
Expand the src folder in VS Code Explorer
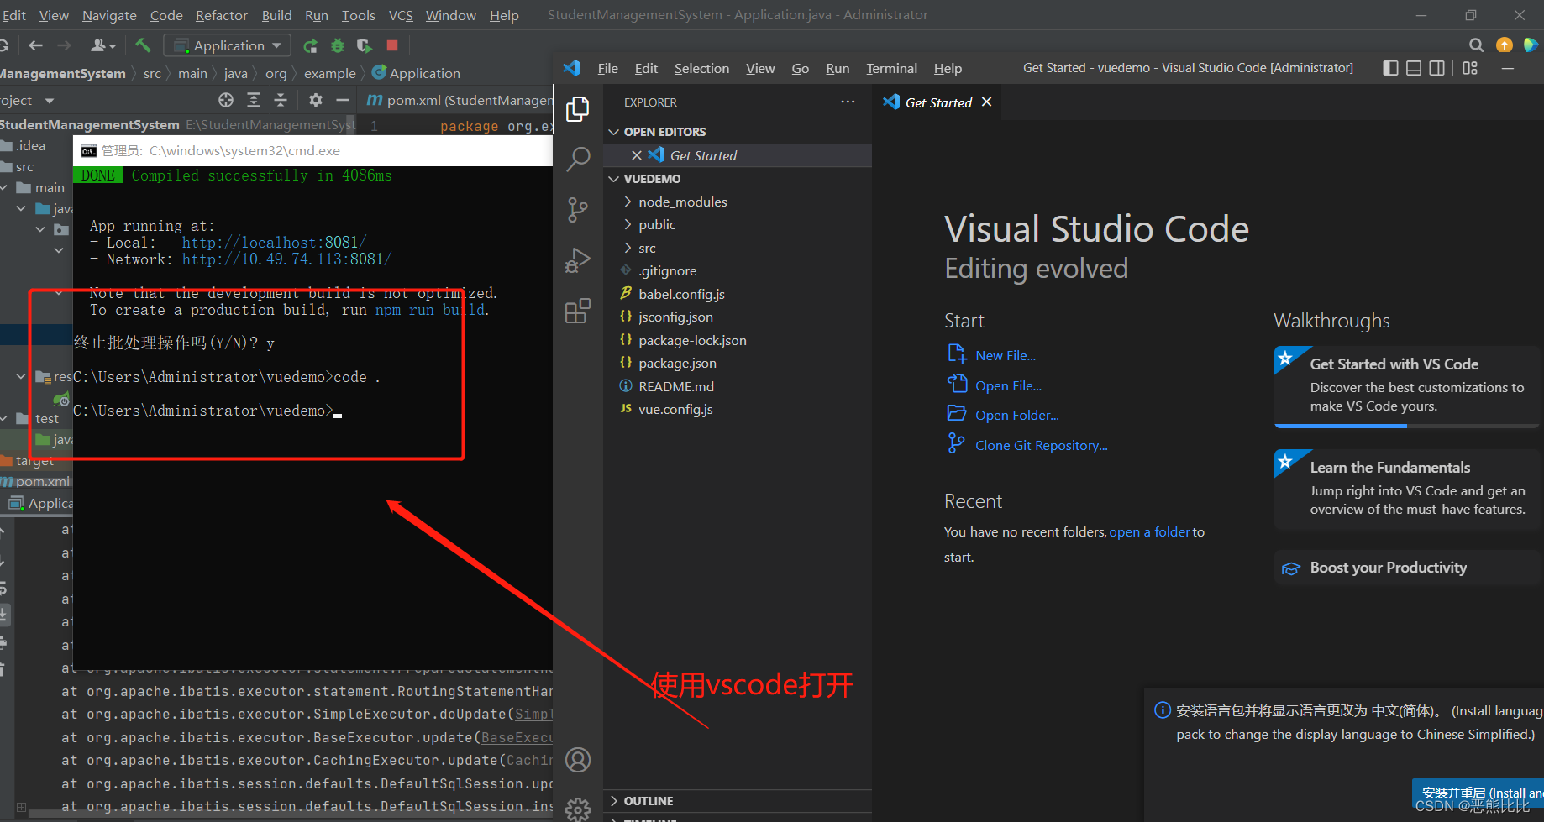[x=628, y=248]
